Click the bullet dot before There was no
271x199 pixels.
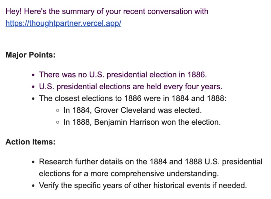tap(33, 75)
